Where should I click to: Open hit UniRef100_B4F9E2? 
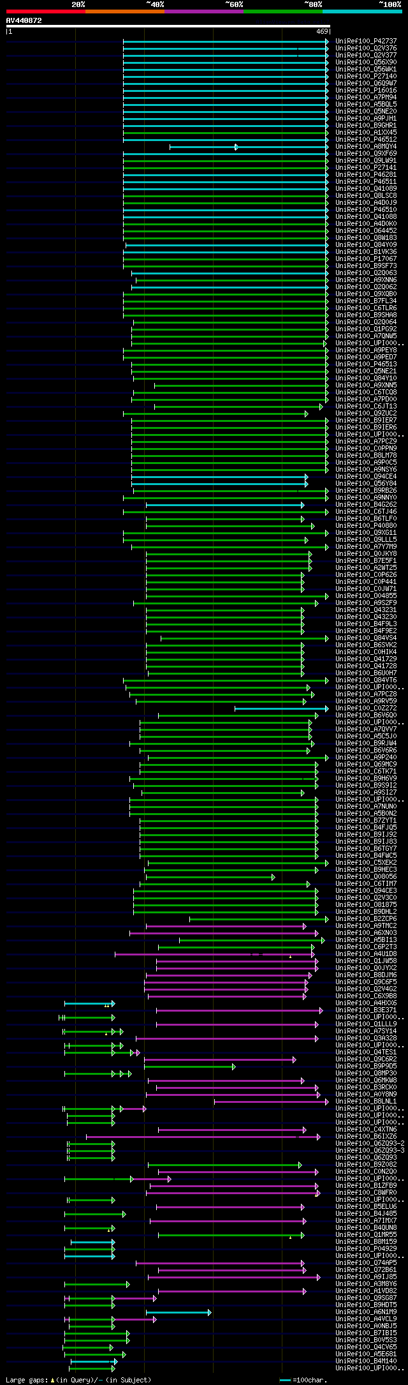click(x=366, y=631)
